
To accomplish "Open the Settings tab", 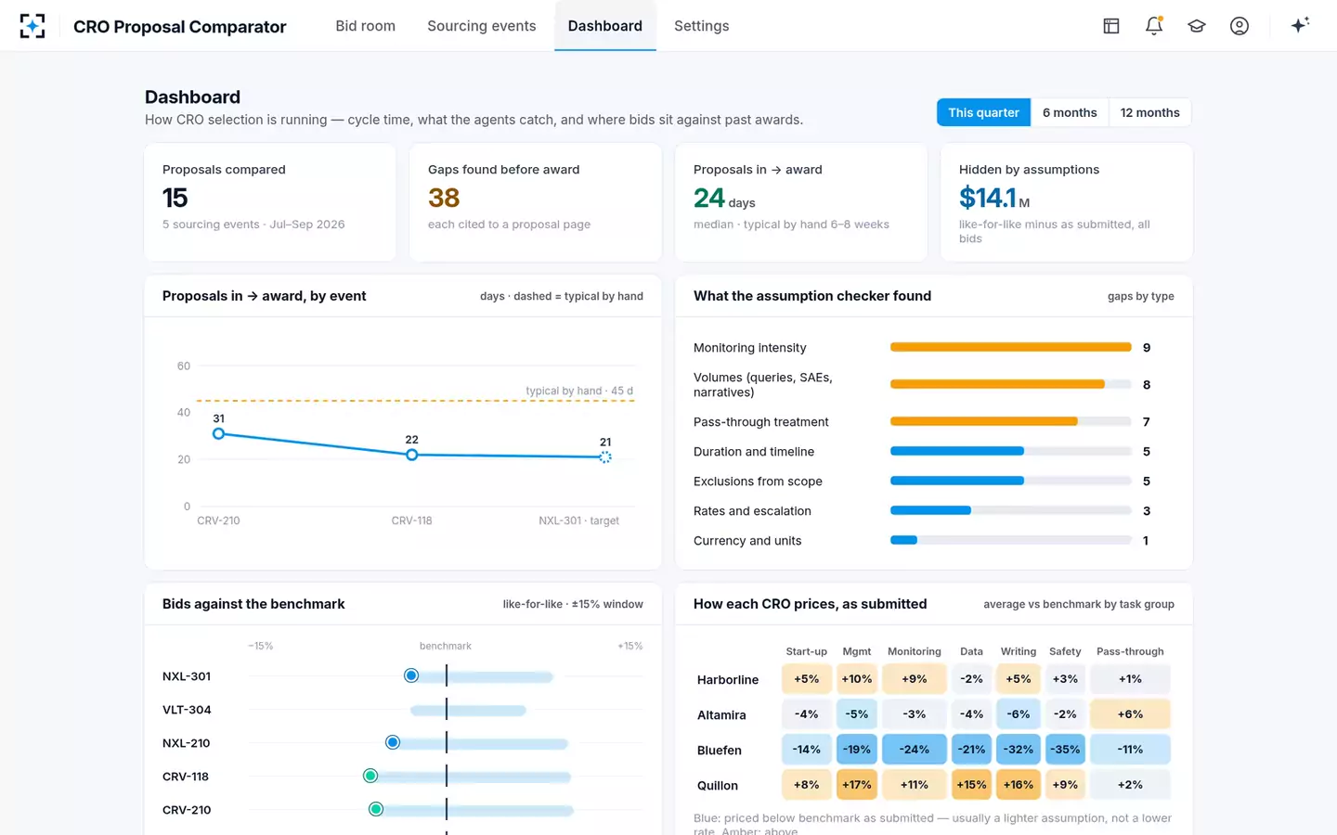I will (x=701, y=26).
